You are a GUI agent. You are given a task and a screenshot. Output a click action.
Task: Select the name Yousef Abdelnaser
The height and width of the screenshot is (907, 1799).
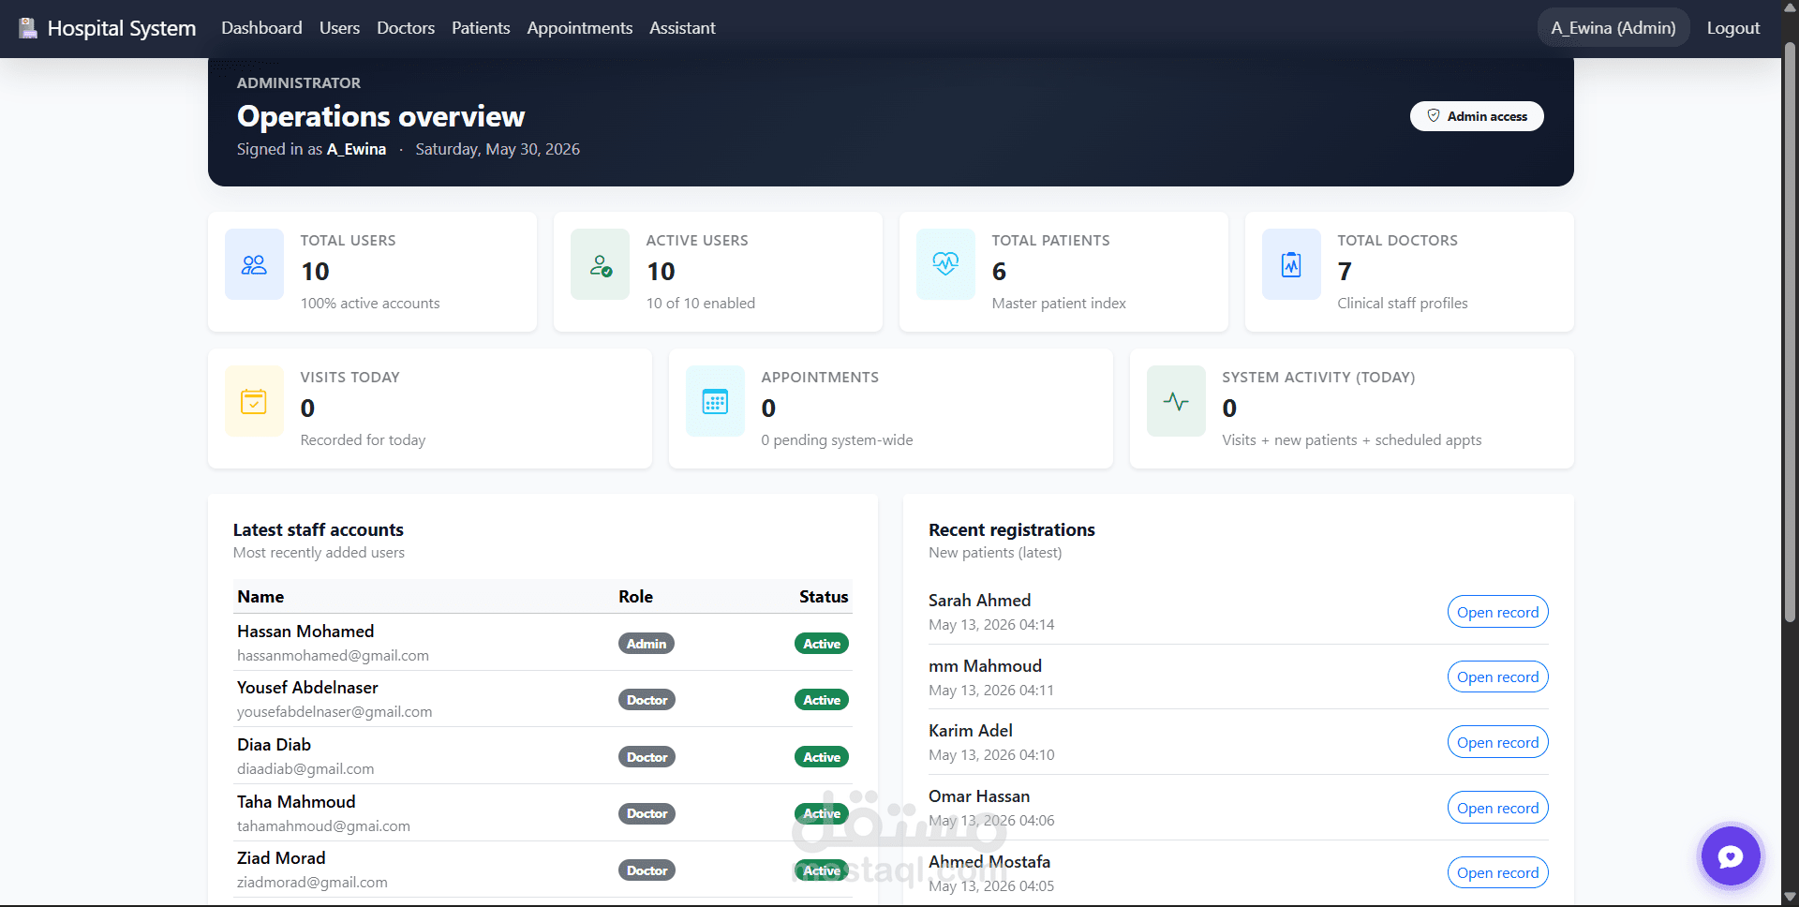pyautogui.click(x=307, y=688)
